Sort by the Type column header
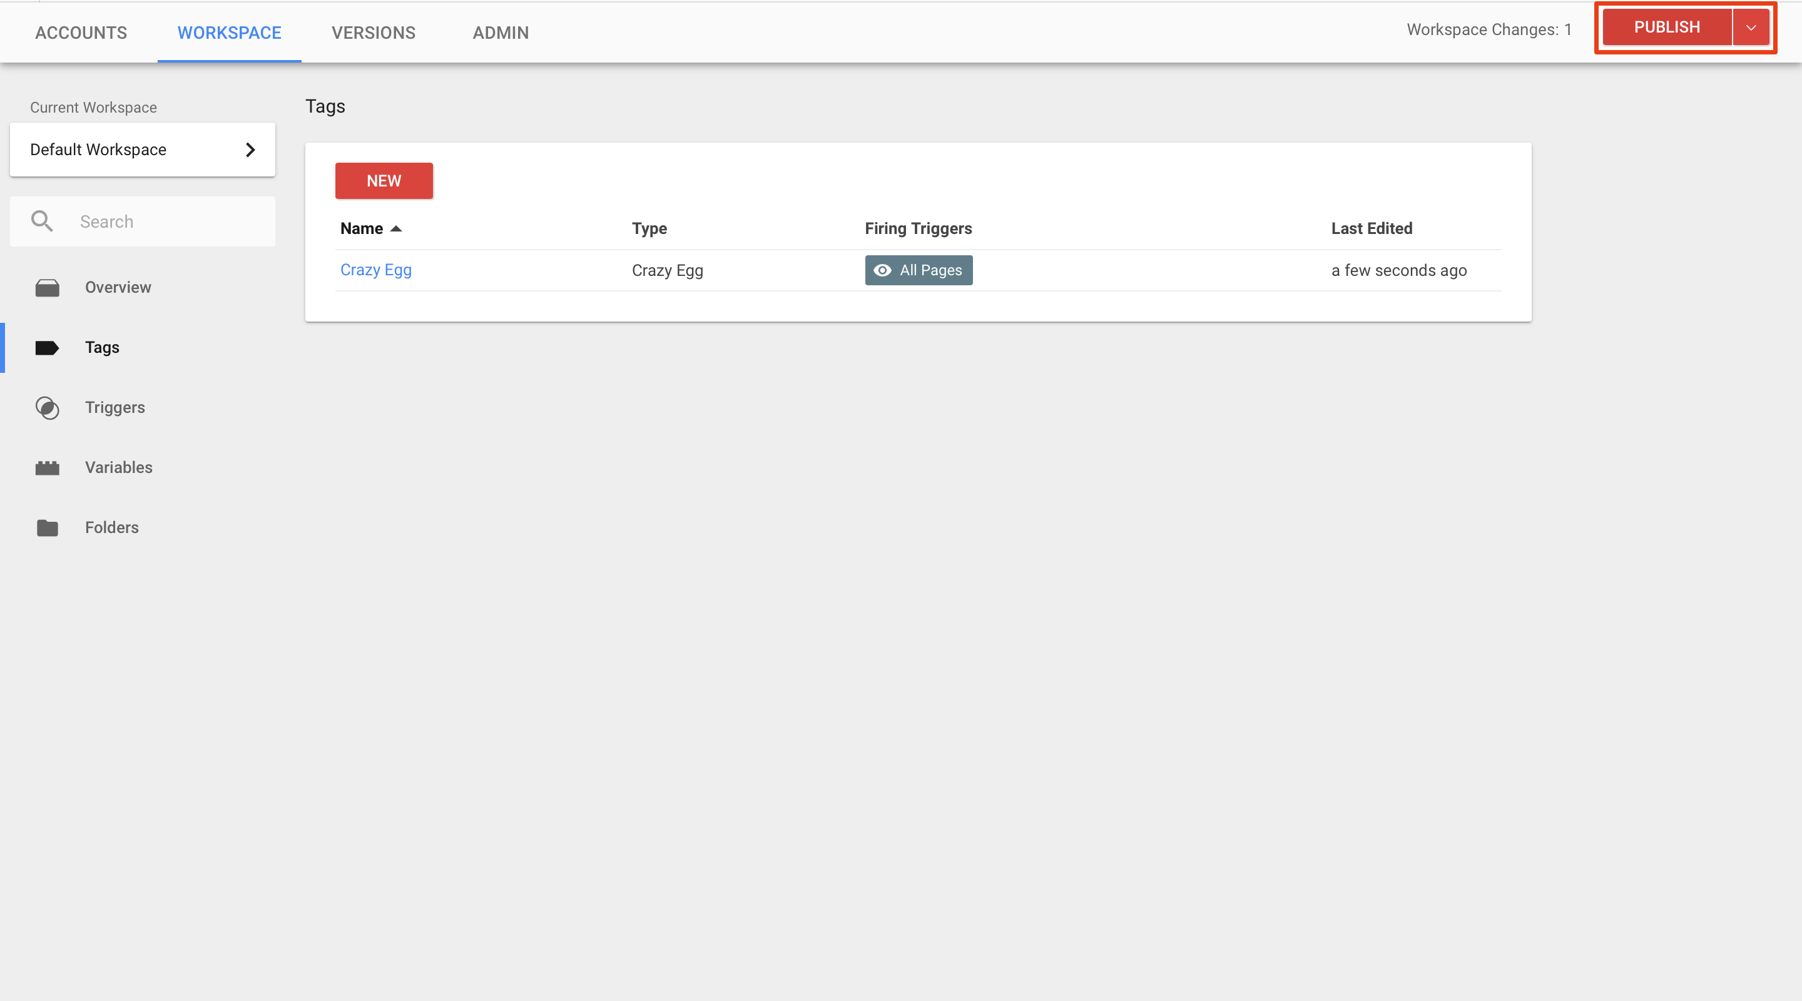 pyautogui.click(x=649, y=229)
